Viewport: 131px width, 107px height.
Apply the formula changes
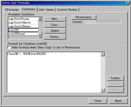coord(118,101)
